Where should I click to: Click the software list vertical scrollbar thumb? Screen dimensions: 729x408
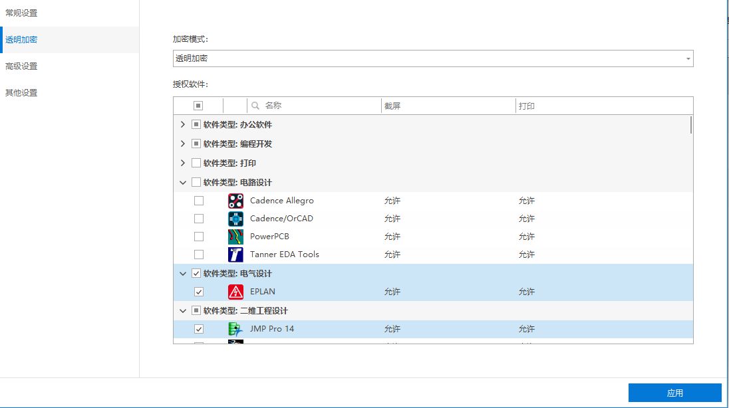point(690,124)
